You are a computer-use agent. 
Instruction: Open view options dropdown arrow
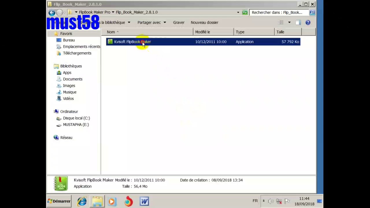click(x=289, y=23)
